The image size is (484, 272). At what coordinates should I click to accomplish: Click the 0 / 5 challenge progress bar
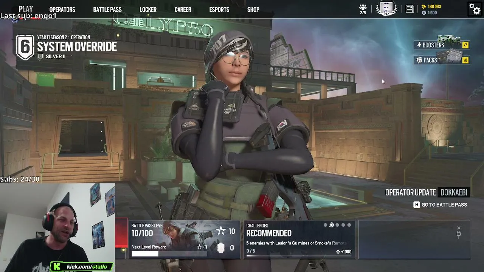click(299, 256)
